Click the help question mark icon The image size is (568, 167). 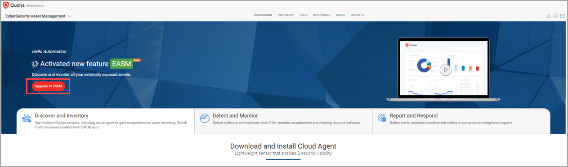point(555,16)
